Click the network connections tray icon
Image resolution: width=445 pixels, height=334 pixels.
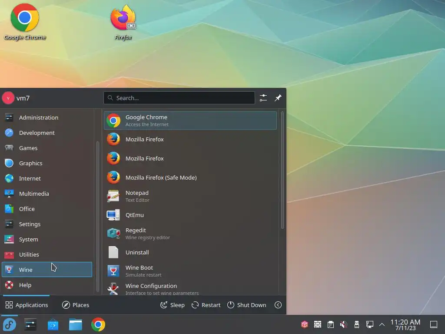click(x=370, y=324)
